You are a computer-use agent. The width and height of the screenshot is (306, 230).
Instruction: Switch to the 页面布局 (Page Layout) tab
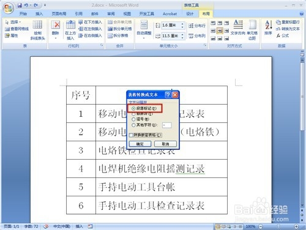pos(59,13)
